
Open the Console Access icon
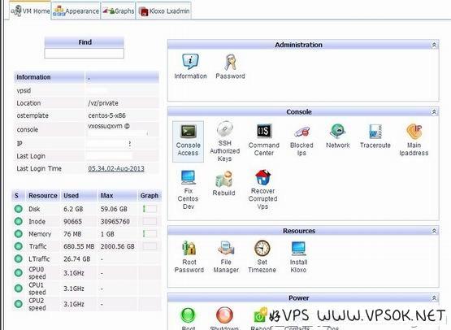188,131
